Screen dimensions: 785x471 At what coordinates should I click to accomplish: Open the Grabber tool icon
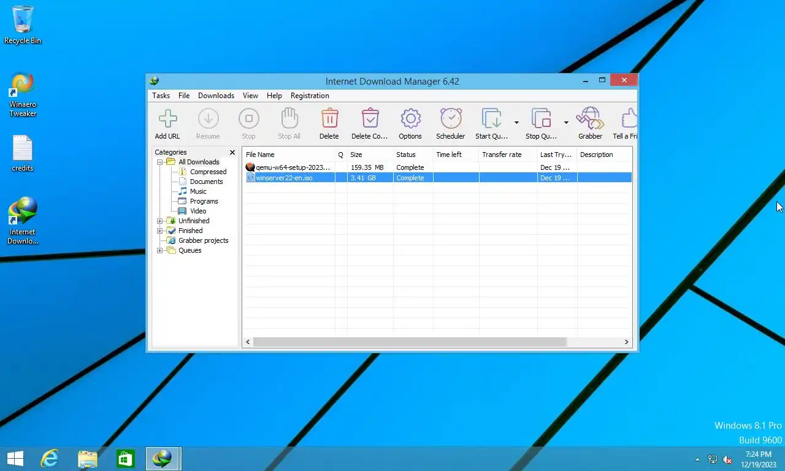pos(590,118)
